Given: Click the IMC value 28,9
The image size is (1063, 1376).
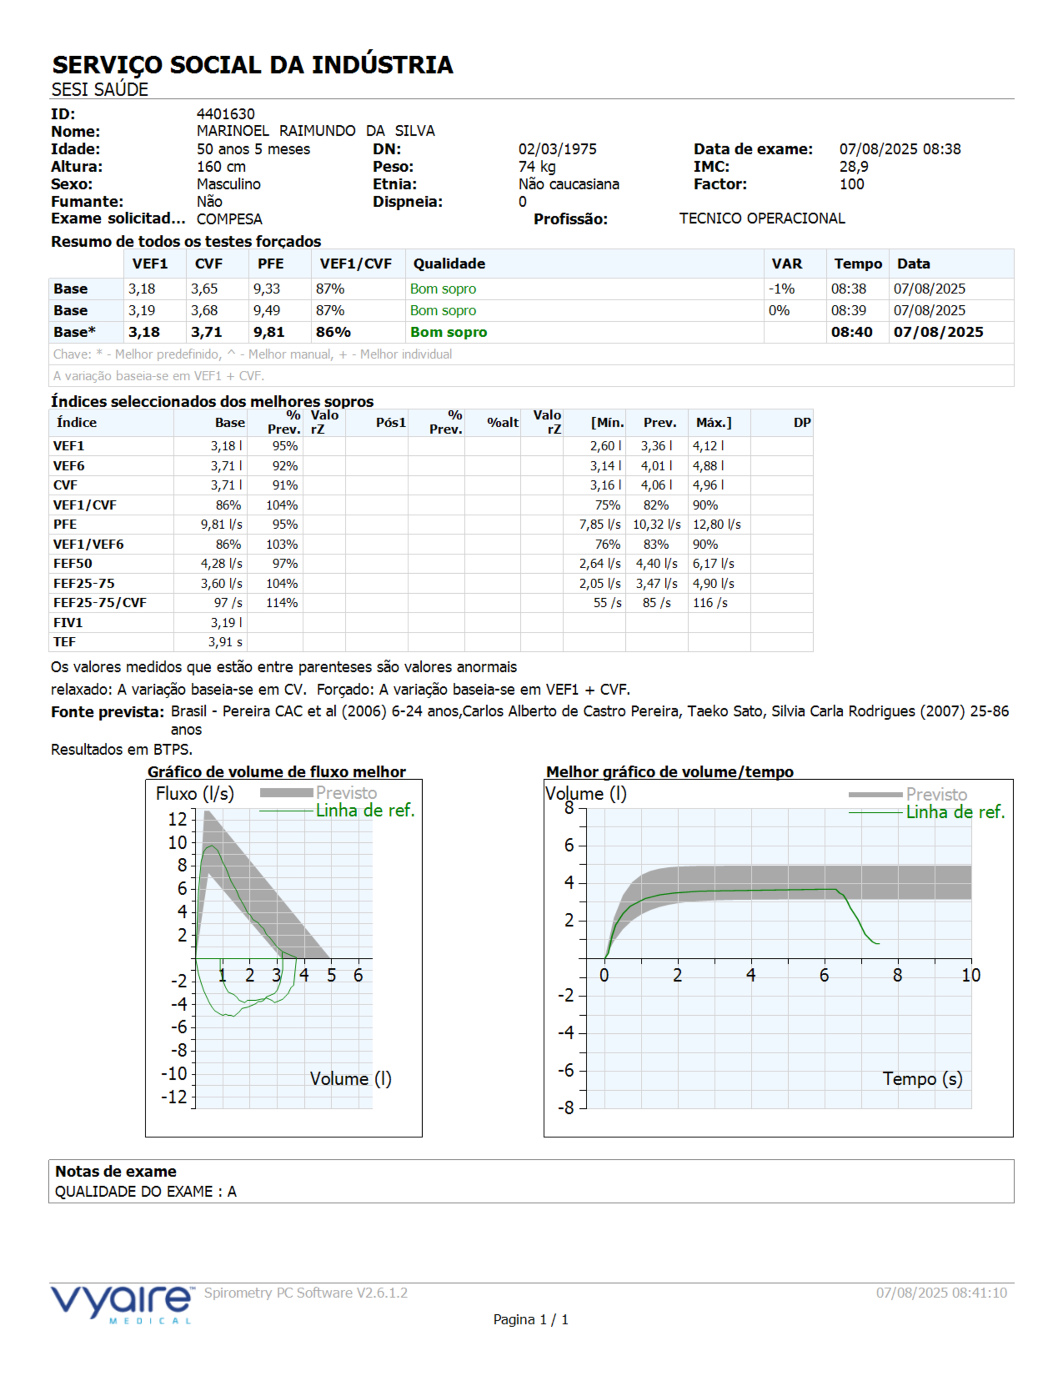Looking at the screenshot, I should click(853, 167).
